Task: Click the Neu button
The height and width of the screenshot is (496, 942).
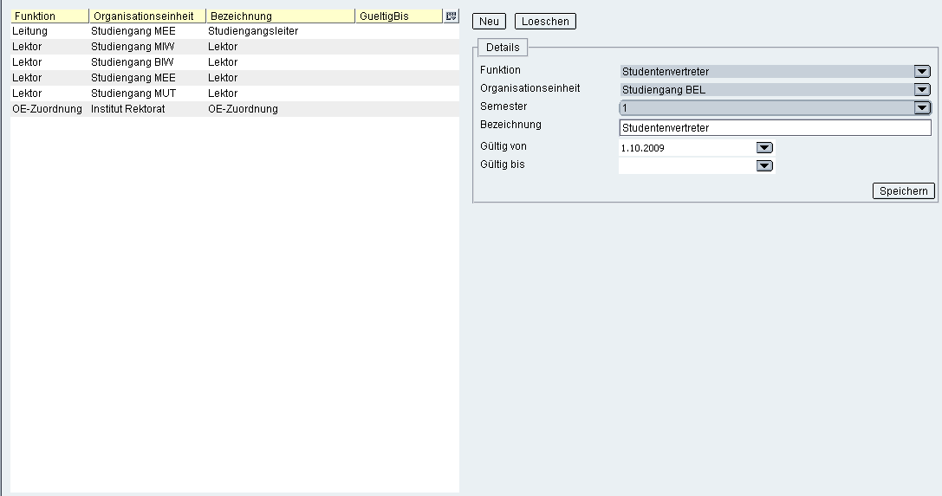Action: coord(489,22)
